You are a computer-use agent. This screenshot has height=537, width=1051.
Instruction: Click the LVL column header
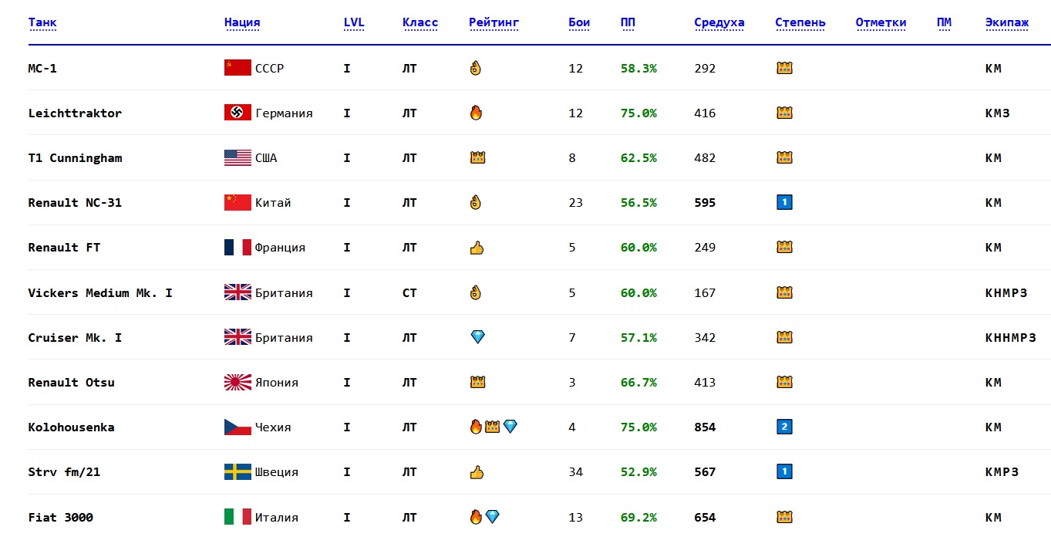(354, 22)
